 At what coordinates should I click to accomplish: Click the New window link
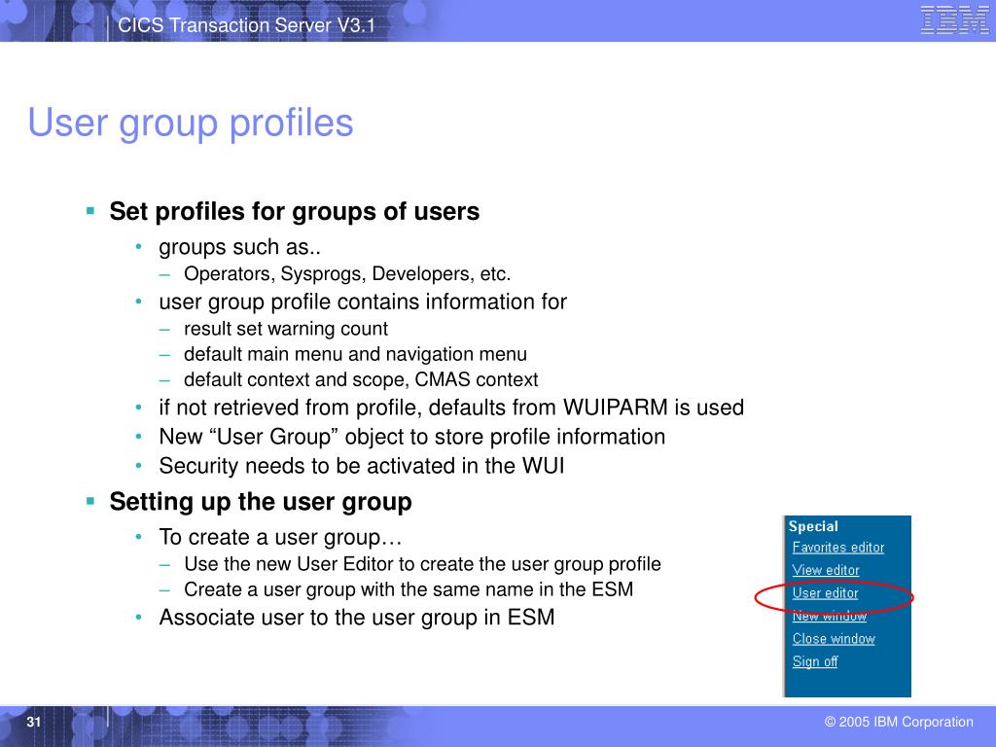click(x=829, y=616)
